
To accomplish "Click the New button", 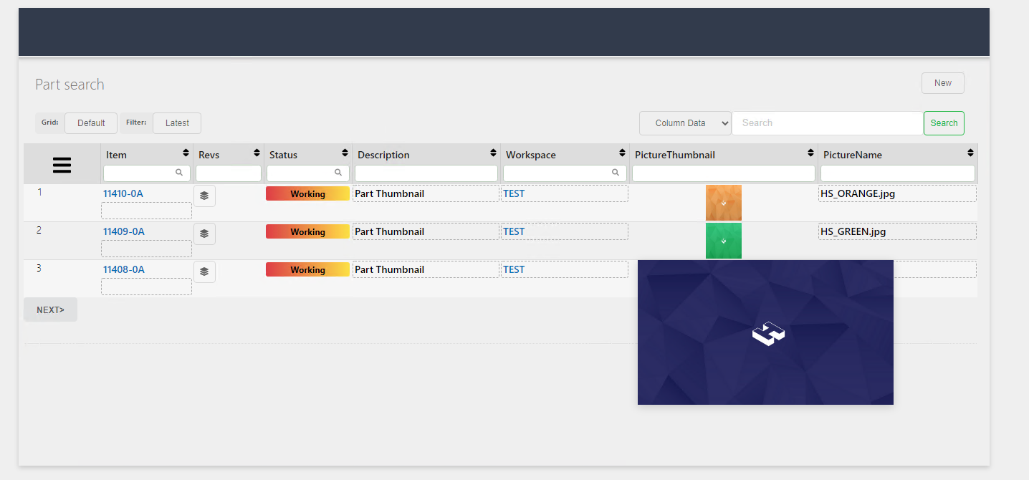I will tap(943, 83).
